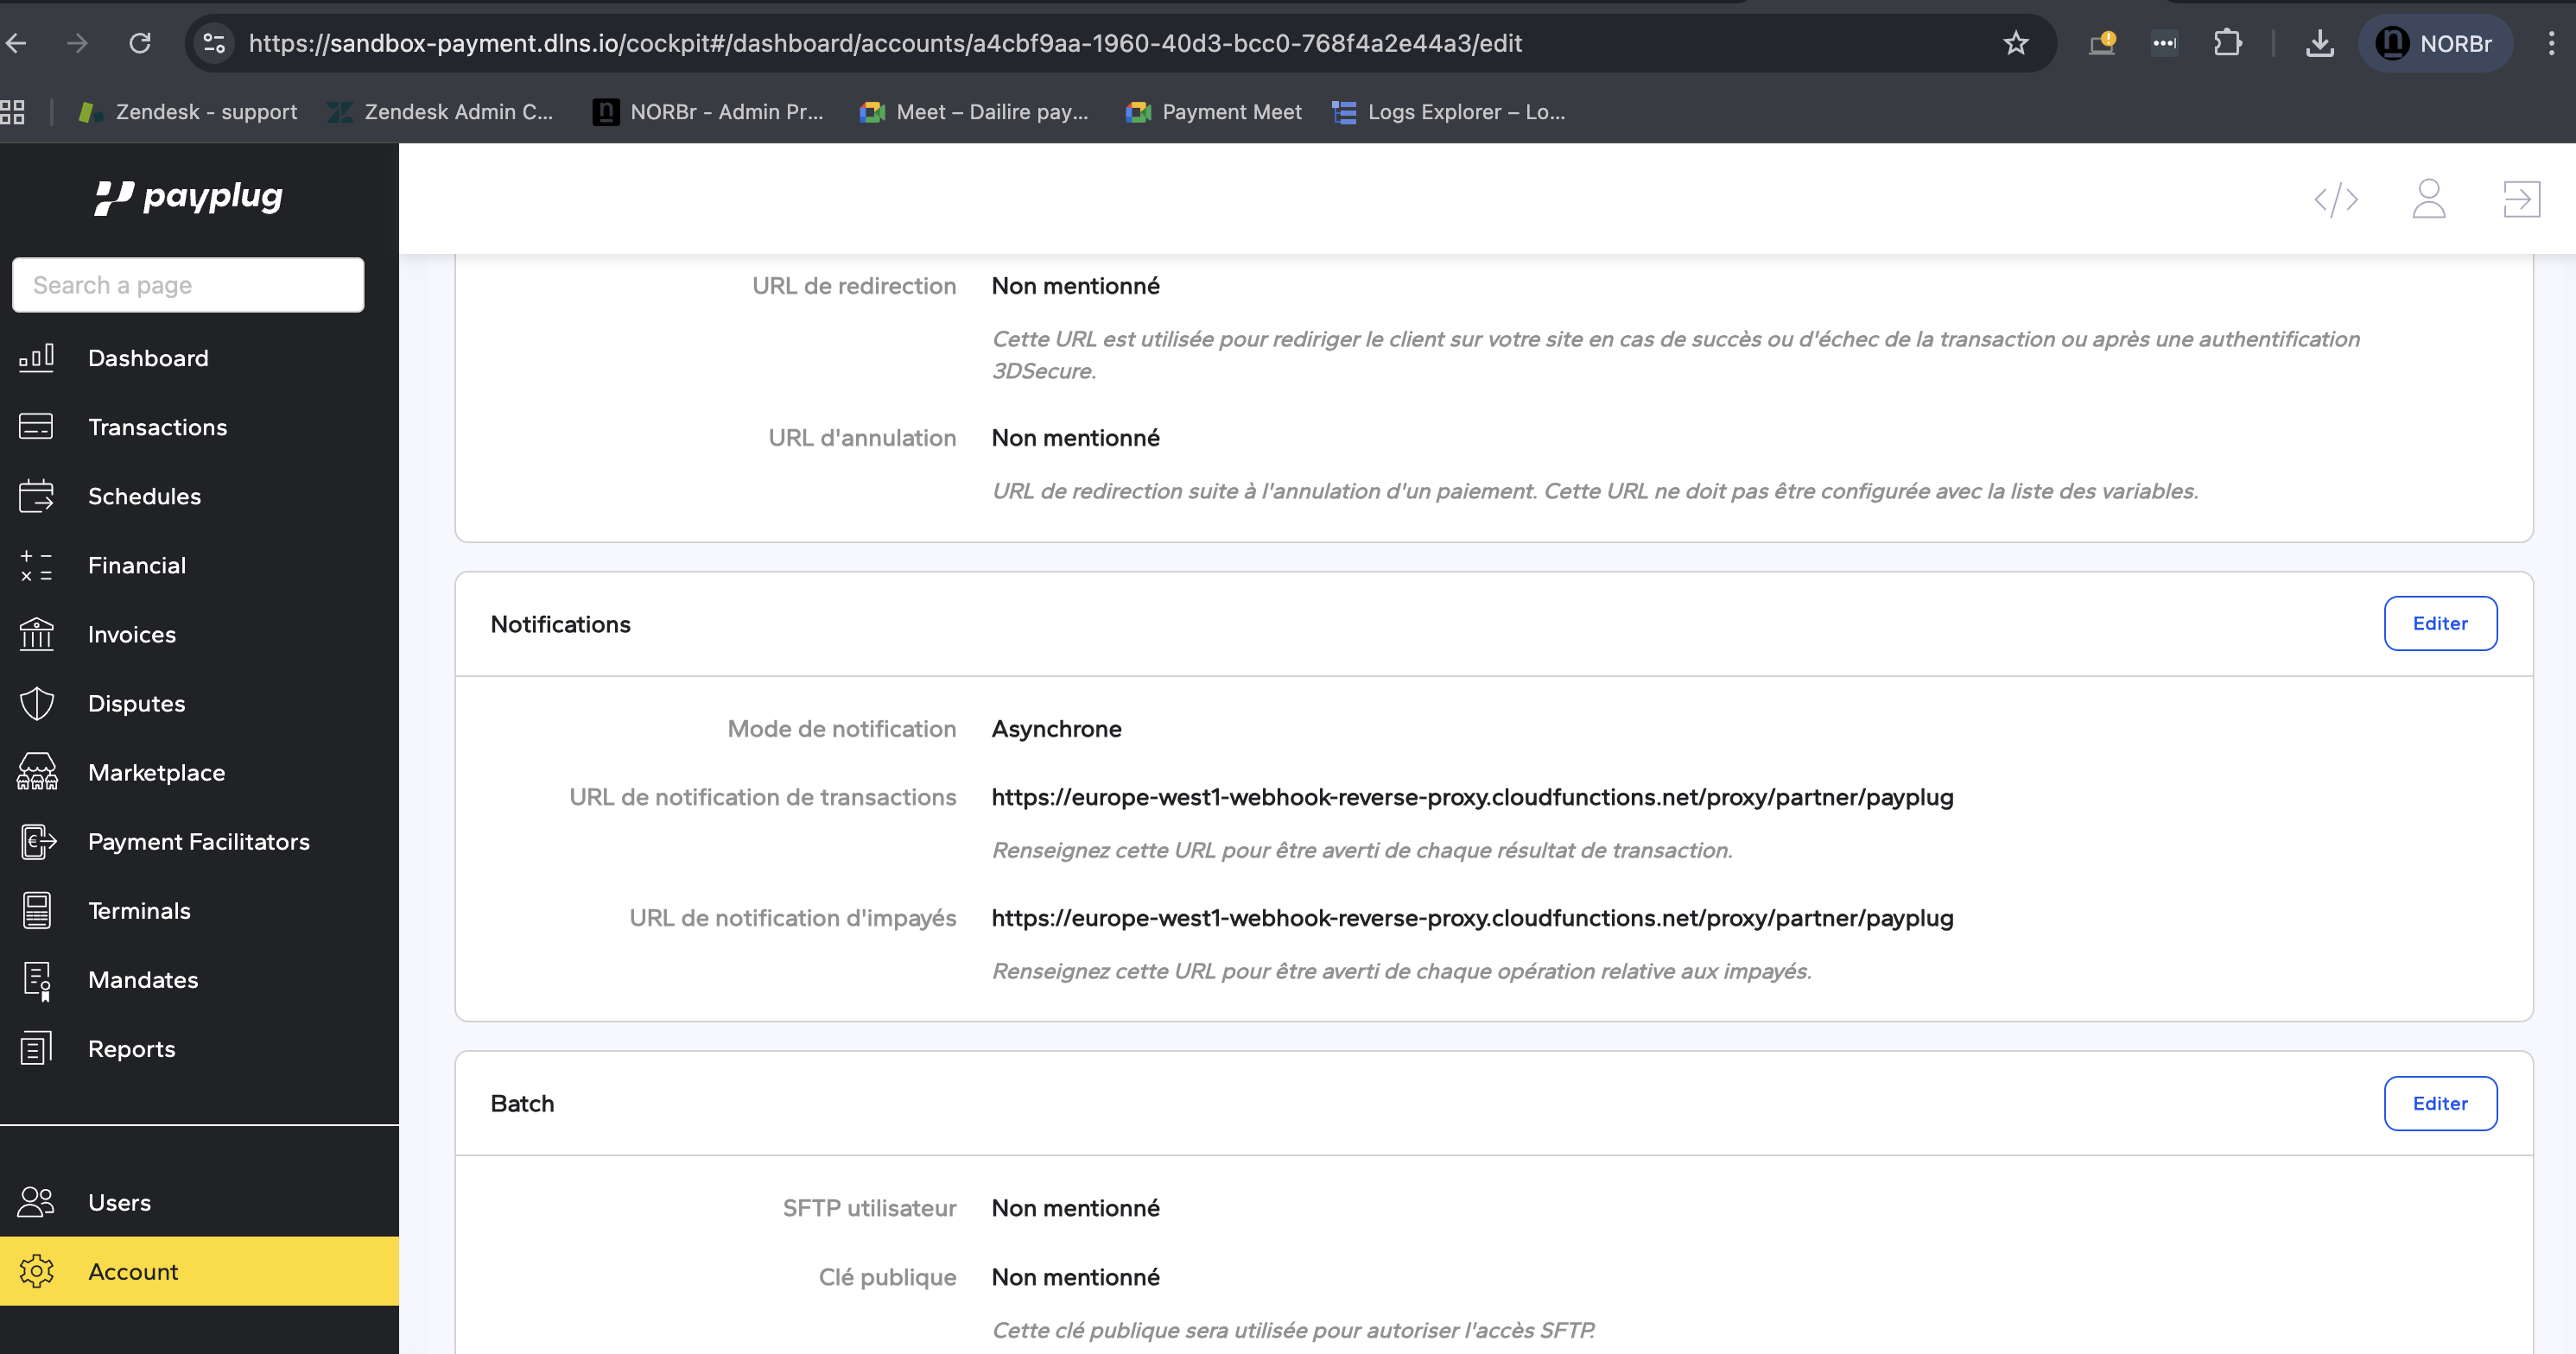Click the Schedules calendar icon

pos(37,497)
